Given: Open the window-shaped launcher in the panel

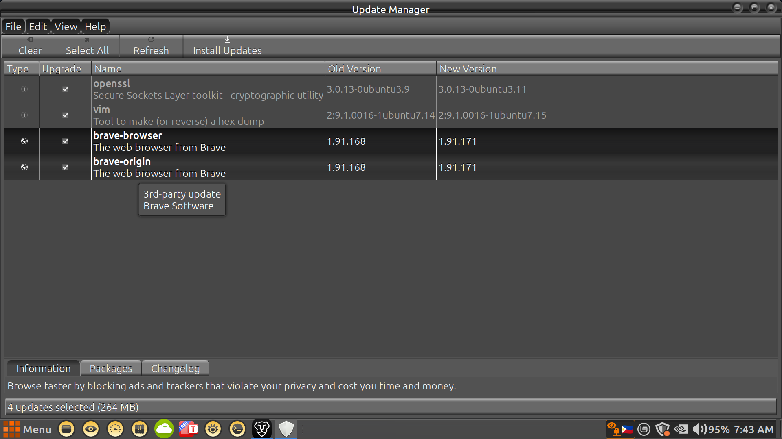Looking at the screenshot, I should pyautogui.click(x=66, y=429).
